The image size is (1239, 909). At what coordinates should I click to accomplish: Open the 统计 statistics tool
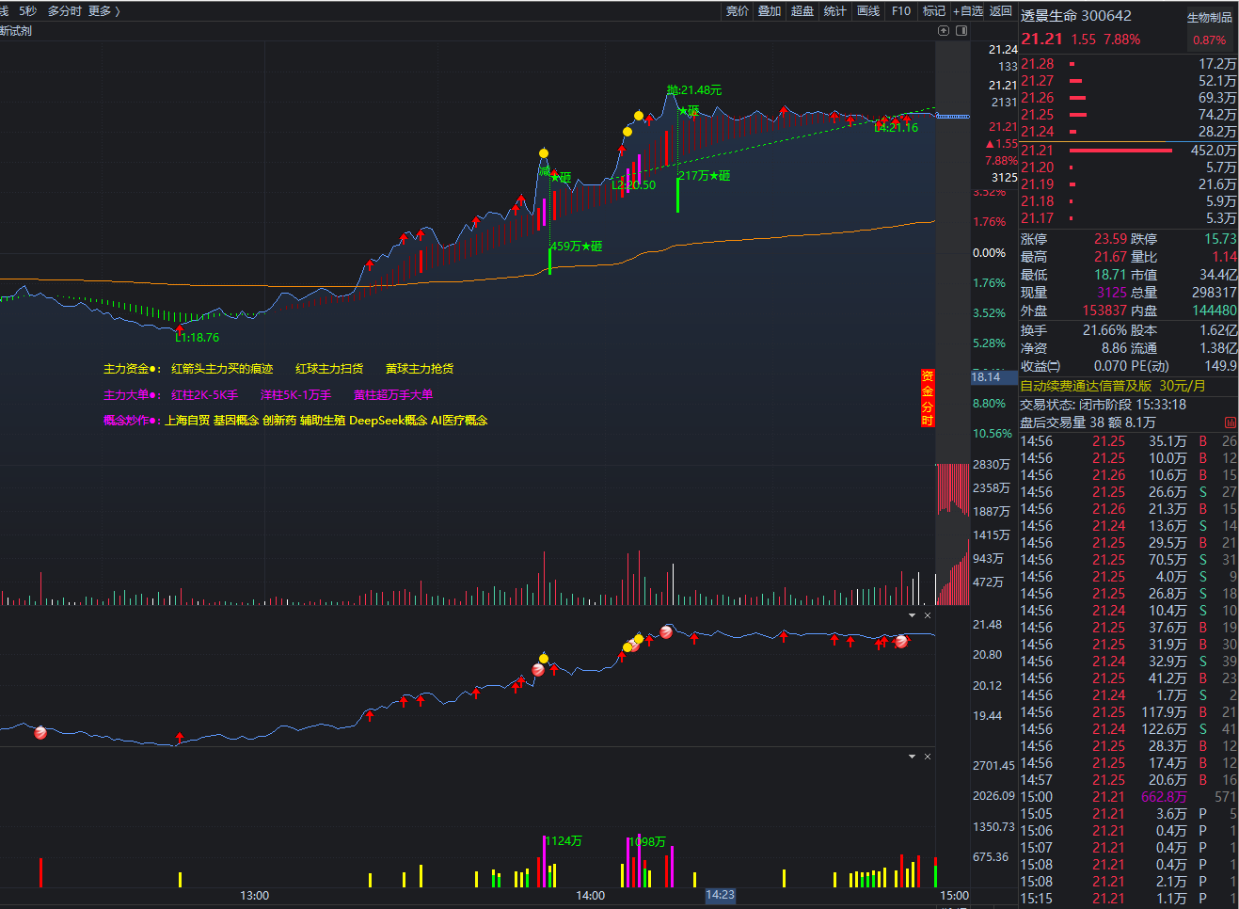click(x=834, y=11)
